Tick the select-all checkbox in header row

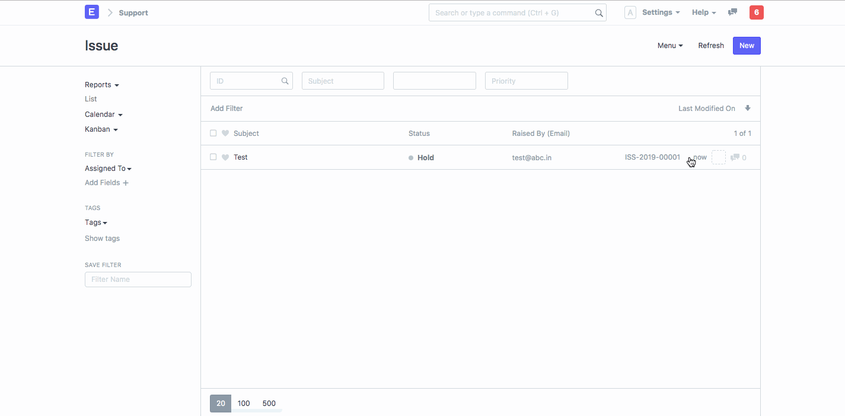click(x=213, y=134)
